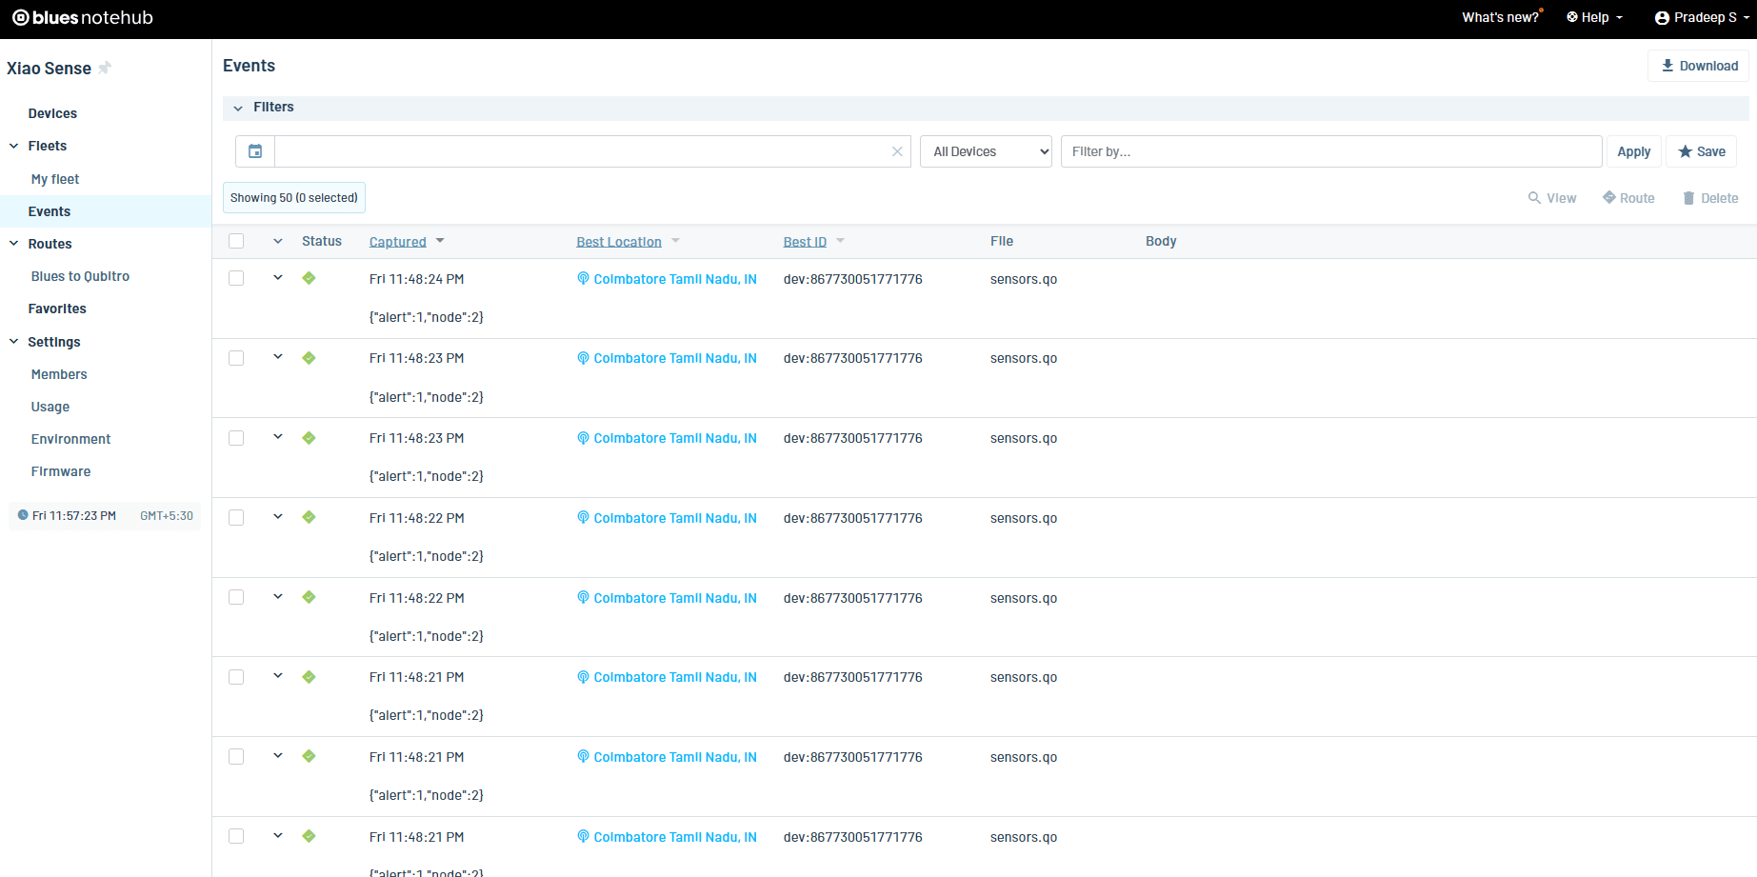Image resolution: width=1757 pixels, height=877 pixels.
Task: Open the calendar date picker icon
Action: click(255, 151)
